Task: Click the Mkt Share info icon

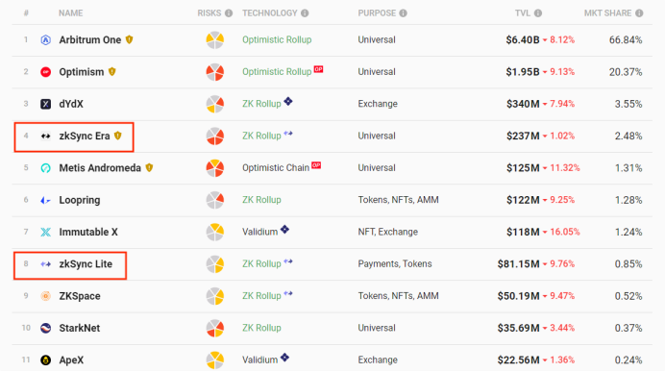Action: click(639, 13)
